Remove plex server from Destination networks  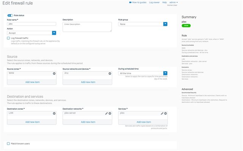[x=110, y=113]
